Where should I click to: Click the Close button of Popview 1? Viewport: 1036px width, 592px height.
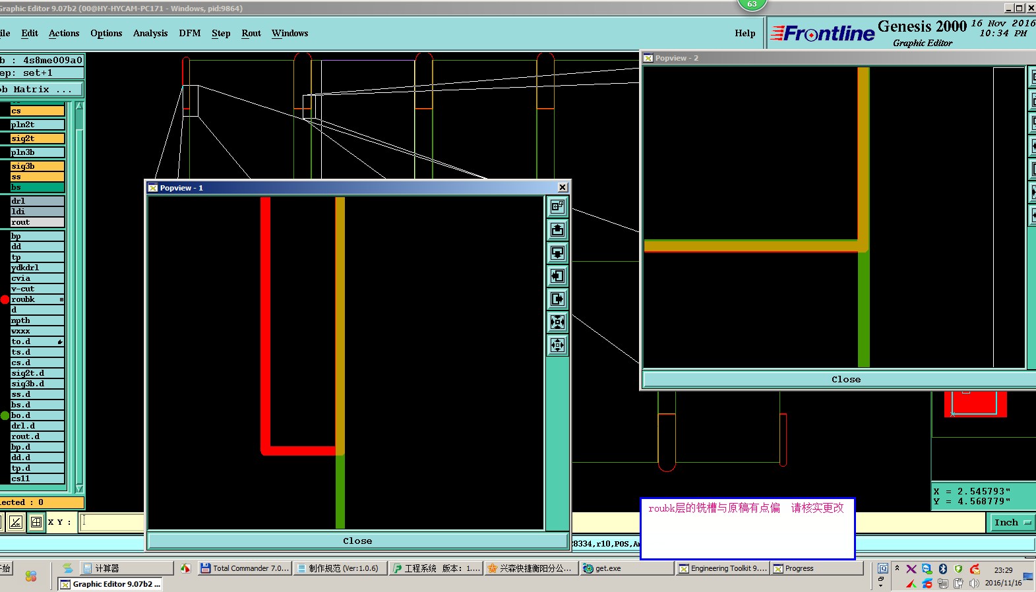tap(357, 541)
